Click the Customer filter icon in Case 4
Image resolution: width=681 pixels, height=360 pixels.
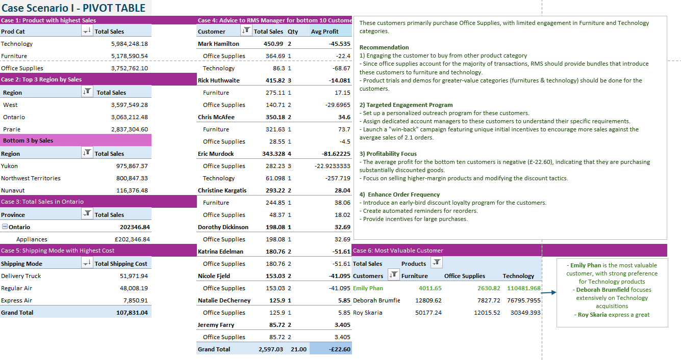(x=246, y=31)
